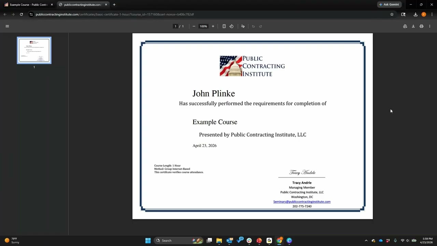The height and width of the screenshot is (246, 437).
Task: Click the Ask Gemini button
Action: pos(389,4)
